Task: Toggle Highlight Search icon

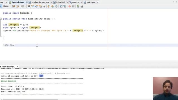Action: [40, 6]
